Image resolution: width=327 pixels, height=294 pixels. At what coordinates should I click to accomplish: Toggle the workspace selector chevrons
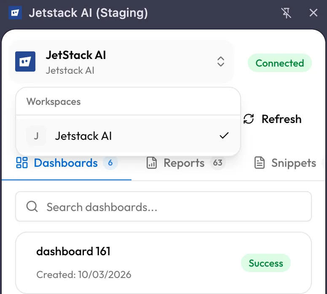(221, 61)
